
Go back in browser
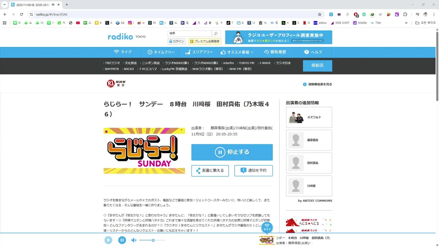(5, 14)
